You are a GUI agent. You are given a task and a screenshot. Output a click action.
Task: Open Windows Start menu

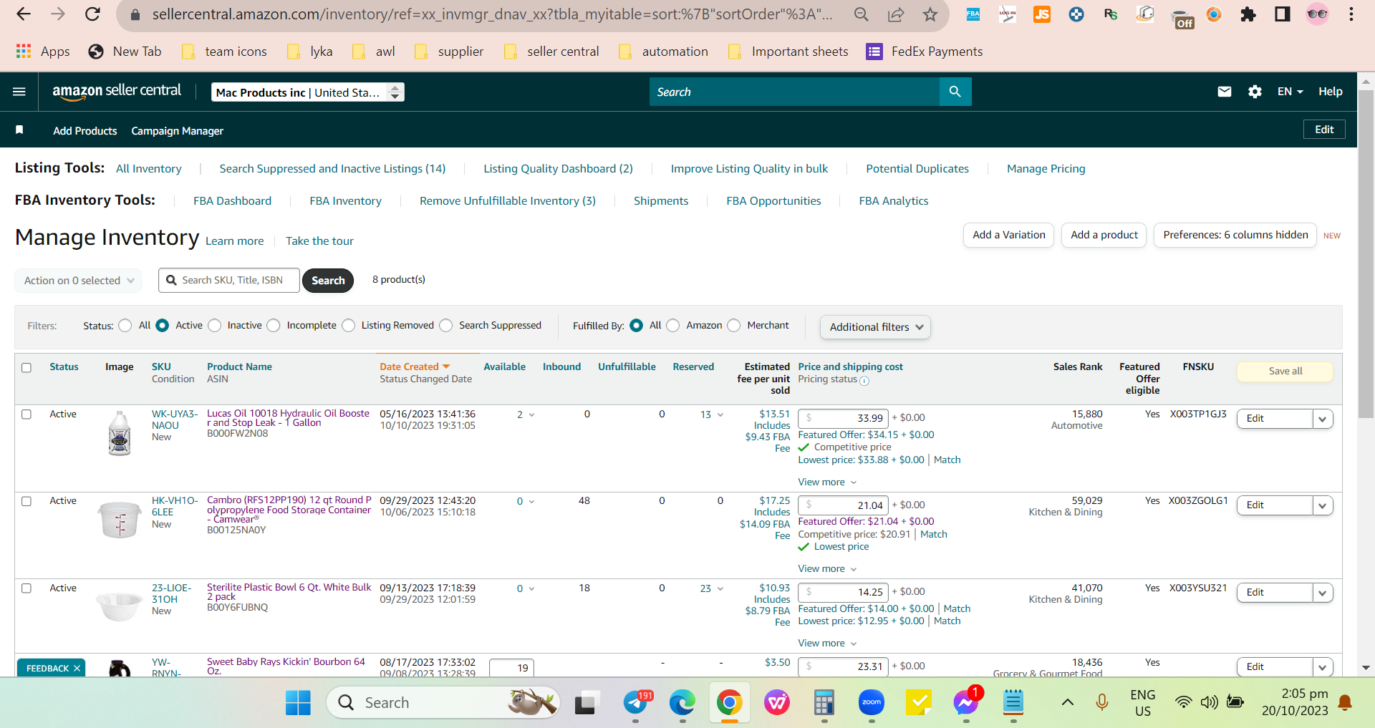pos(298,703)
